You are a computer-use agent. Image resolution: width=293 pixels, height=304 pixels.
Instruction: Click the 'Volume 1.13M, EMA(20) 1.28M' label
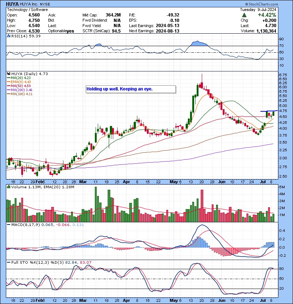[x=42, y=187]
